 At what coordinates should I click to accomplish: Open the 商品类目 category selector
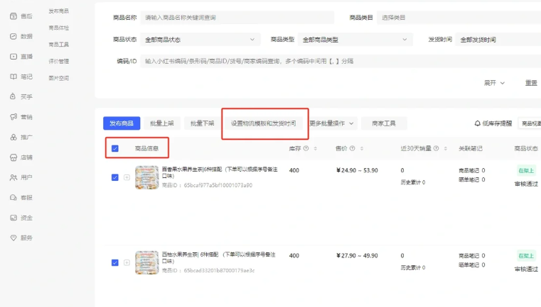coord(459,18)
